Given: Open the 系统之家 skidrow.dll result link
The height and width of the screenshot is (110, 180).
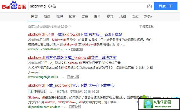Looking at the screenshot, I should click(x=72, y=58).
